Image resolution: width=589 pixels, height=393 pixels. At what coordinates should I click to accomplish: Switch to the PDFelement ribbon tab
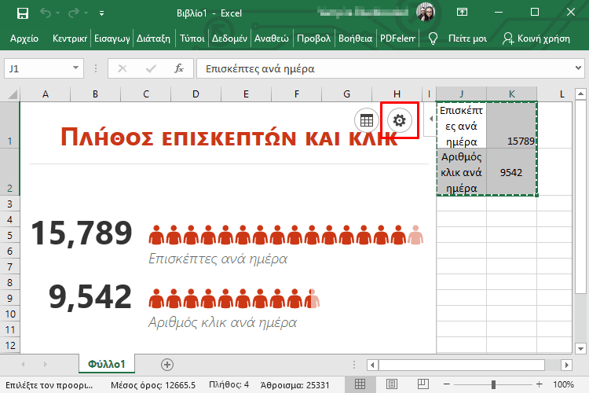click(x=397, y=39)
